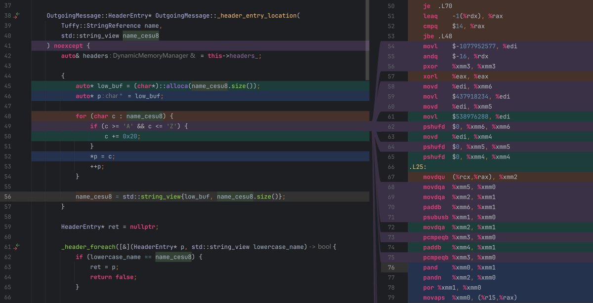Image resolution: width=593 pixels, height=303 pixels.
Task: Click the _header_entry_location function name
Action: tap(256, 16)
